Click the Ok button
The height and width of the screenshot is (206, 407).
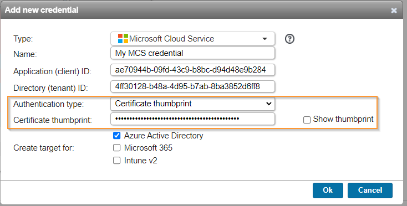pyautogui.click(x=328, y=190)
